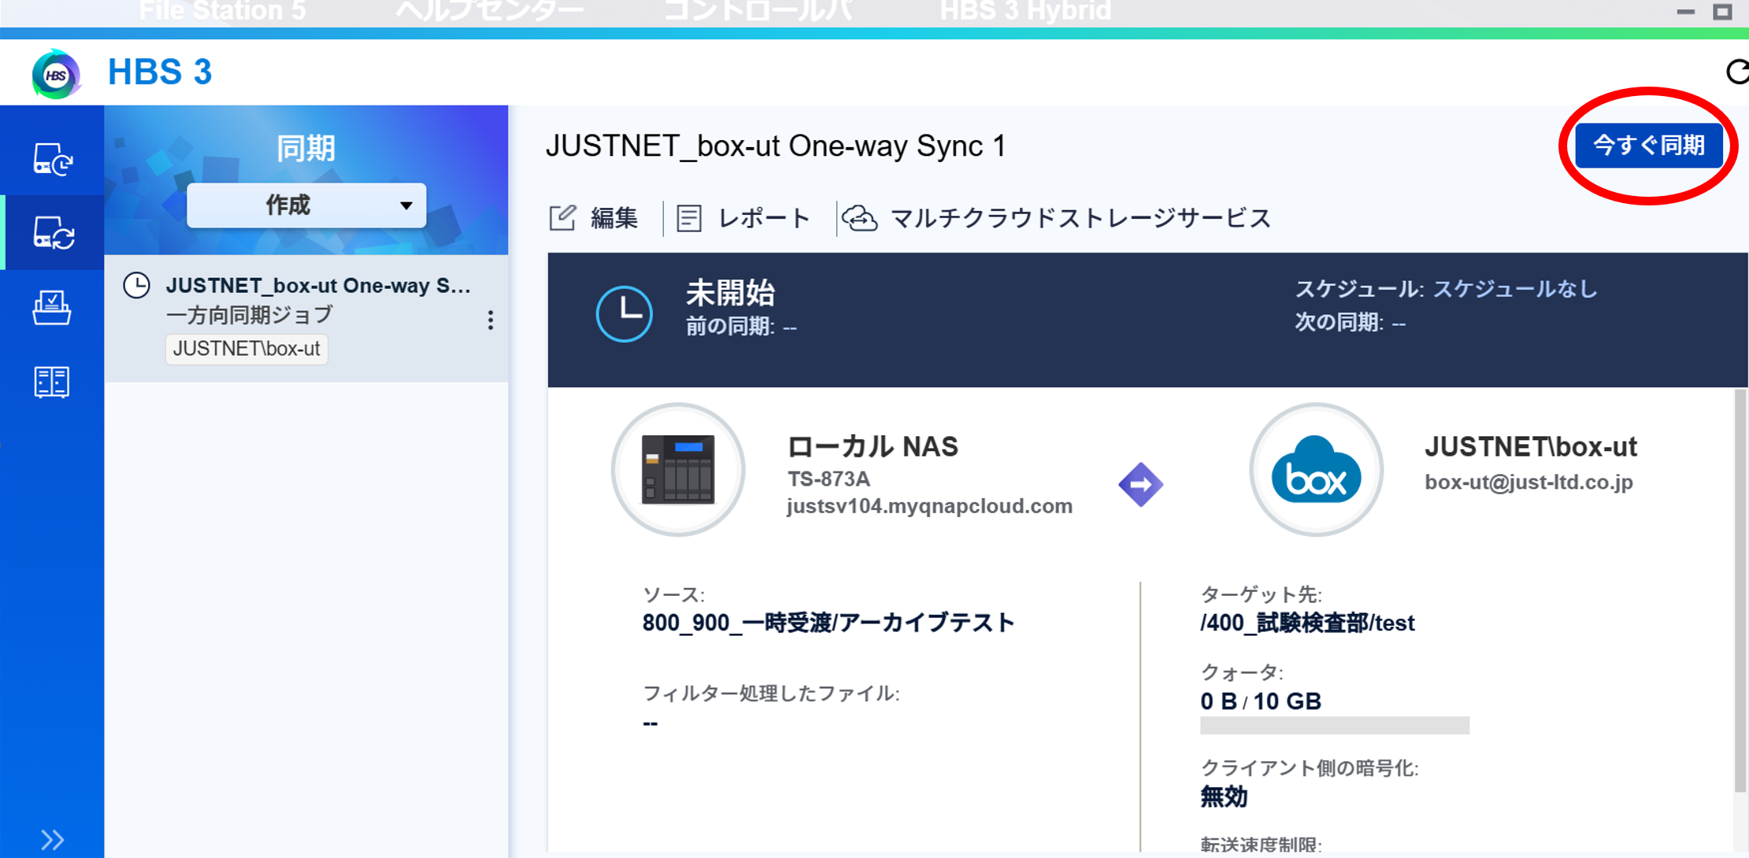Open the Restore jobs sidebar icon
This screenshot has height=858, width=1749.
tap(52, 307)
